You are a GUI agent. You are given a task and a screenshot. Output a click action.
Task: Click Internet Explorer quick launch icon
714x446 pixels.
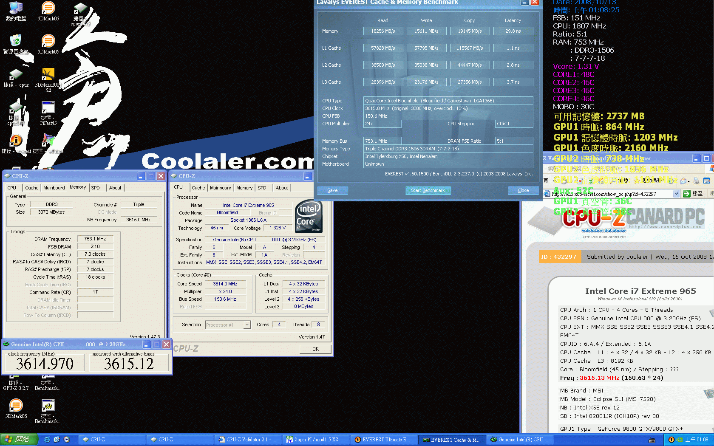(x=47, y=440)
